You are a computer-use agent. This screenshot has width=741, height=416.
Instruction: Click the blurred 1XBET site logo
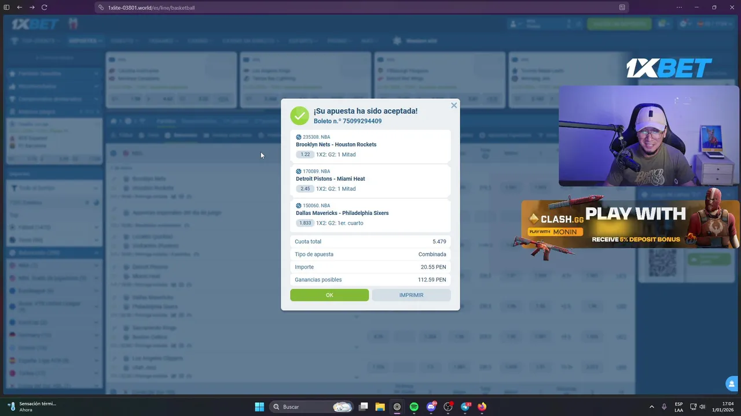point(35,24)
